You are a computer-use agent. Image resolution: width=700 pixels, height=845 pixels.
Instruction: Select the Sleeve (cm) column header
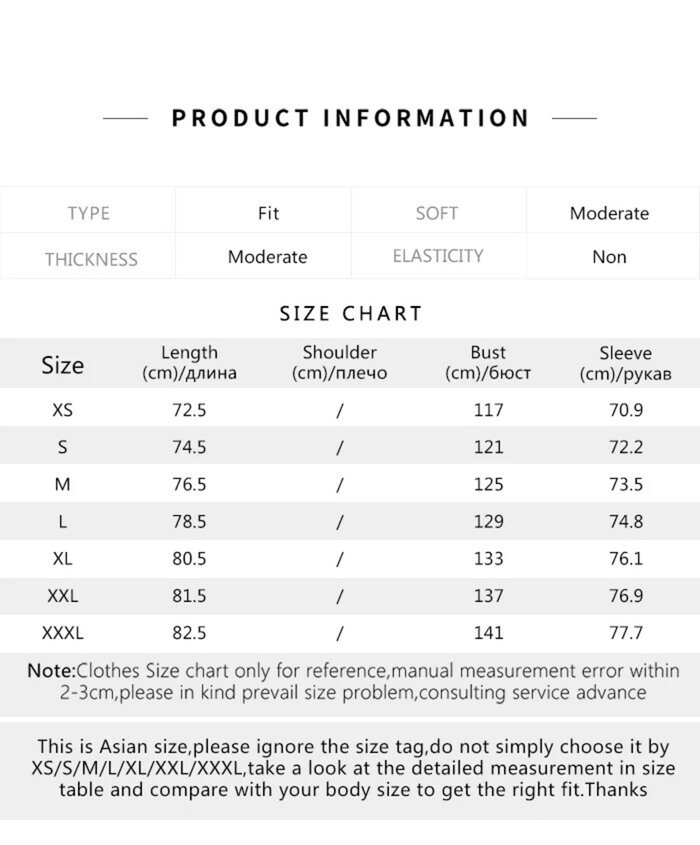tap(625, 363)
